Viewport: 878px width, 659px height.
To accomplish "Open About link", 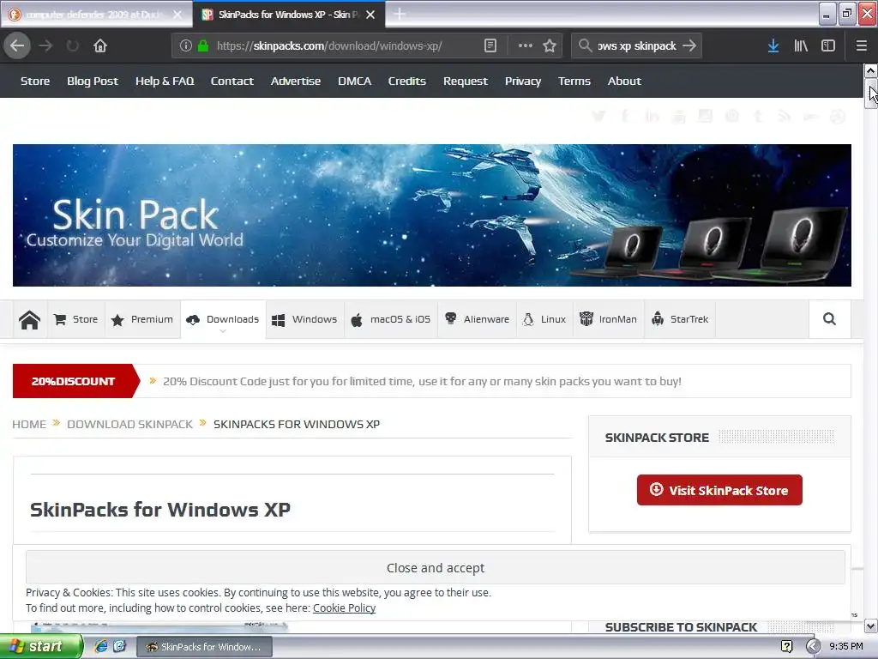I will tap(624, 82).
